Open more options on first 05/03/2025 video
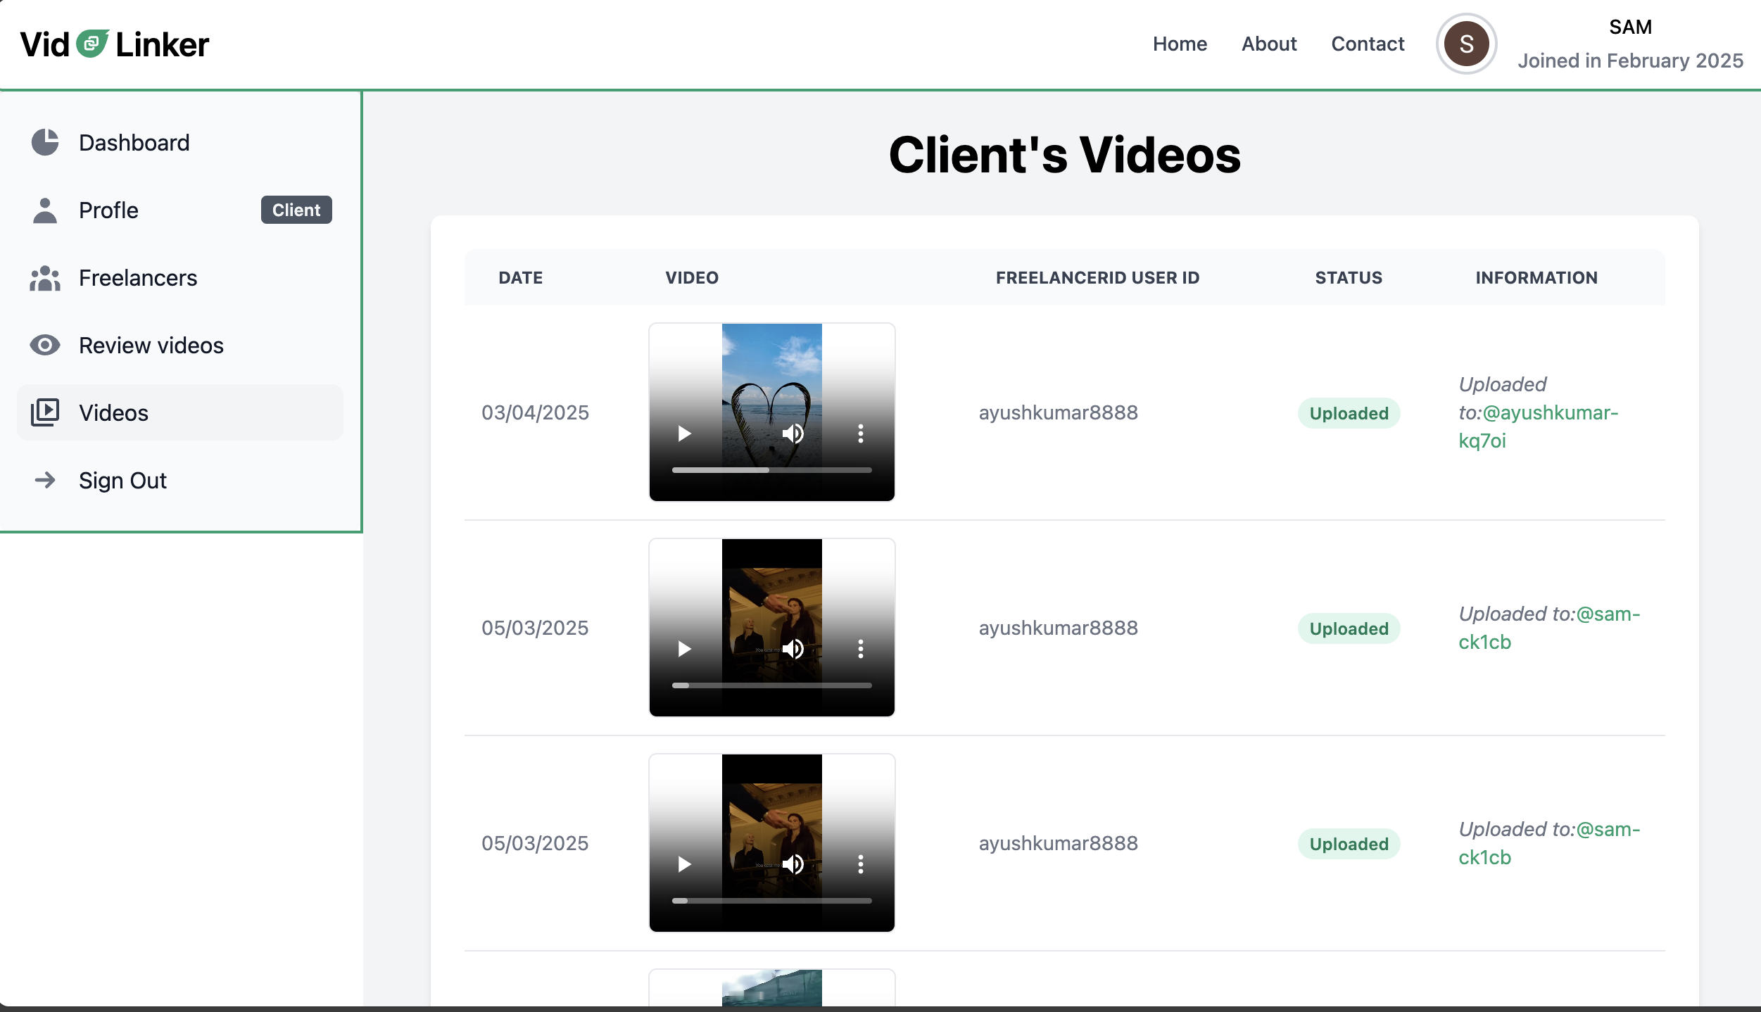 click(x=860, y=649)
